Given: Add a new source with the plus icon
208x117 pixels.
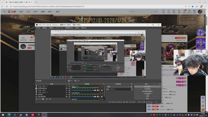Looking at the screenshot, I should [x=37, y=99].
